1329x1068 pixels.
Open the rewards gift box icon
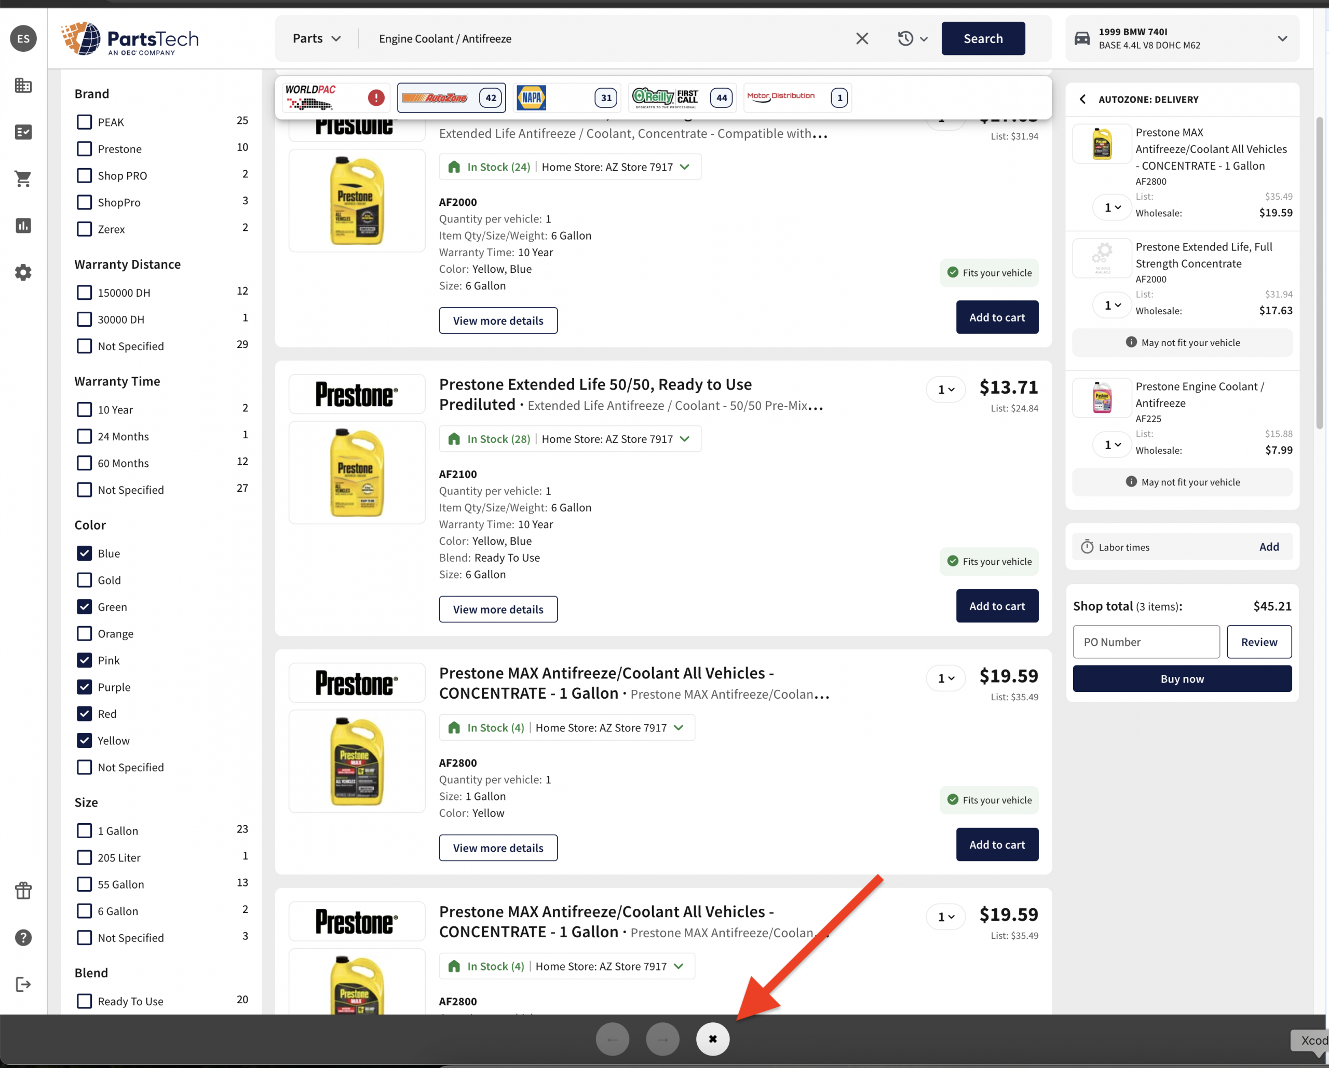click(23, 891)
